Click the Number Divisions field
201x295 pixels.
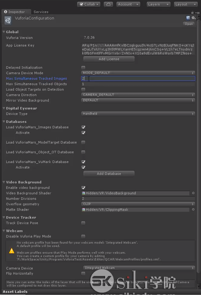pyautogui.click(x=138, y=199)
